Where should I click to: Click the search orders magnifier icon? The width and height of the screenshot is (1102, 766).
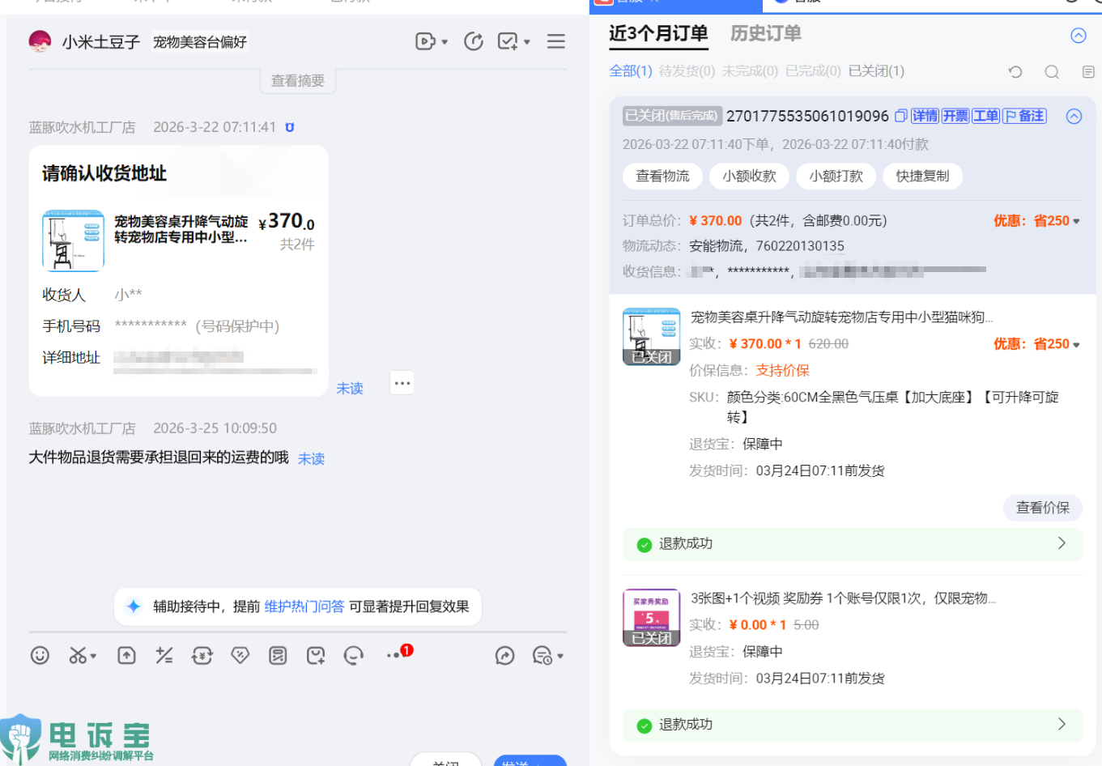pos(1052,72)
